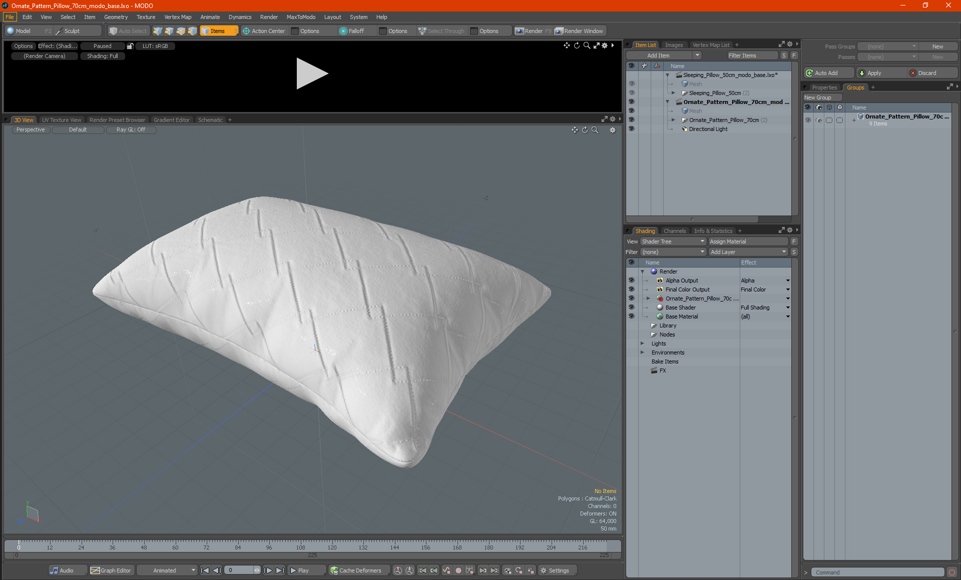Toggle preview lock icon next to Paused
This screenshot has height=580, width=961.
130,46
